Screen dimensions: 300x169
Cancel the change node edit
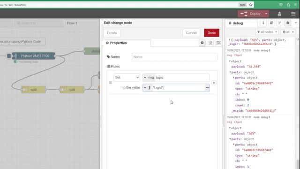[191, 33]
